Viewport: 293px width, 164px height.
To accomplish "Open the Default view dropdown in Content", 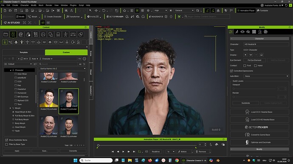I will pyautogui.click(x=18, y=64).
